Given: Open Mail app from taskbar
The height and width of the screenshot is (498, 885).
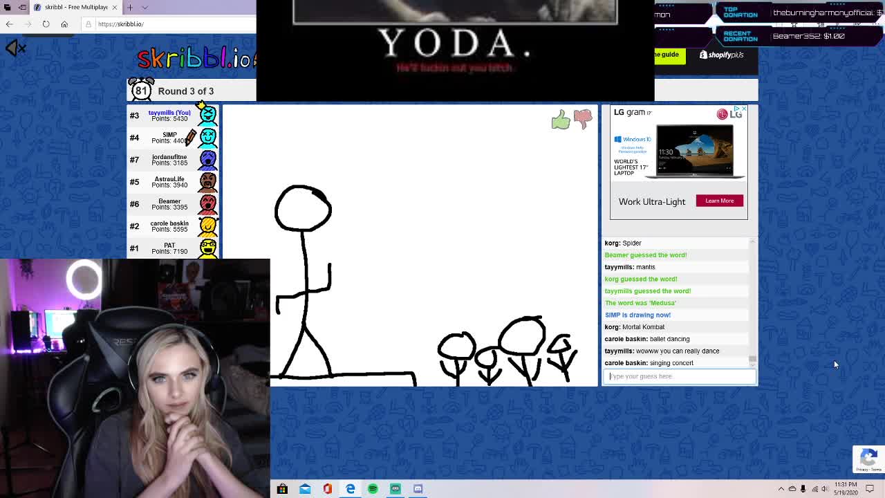Looking at the screenshot, I should tap(305, 489).
